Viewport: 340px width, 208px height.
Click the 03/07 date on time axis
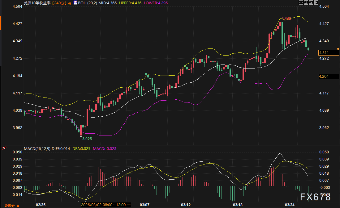(144, 205)
